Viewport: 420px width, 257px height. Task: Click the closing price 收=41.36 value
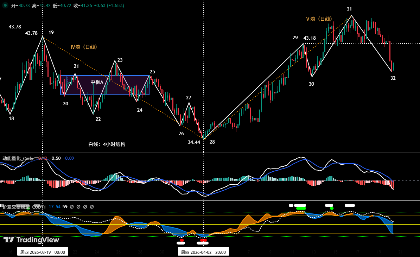point(83,6)
